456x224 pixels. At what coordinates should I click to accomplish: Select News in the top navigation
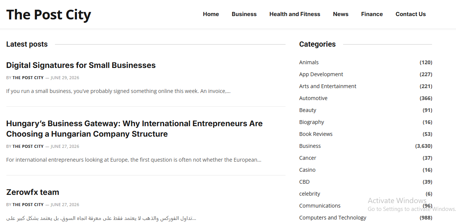[341, 14]
